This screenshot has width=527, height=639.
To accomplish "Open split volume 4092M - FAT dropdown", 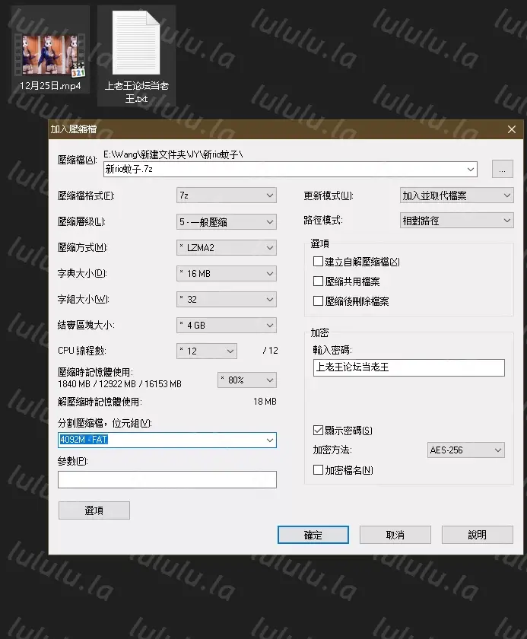I will click(x=270, y=440).
